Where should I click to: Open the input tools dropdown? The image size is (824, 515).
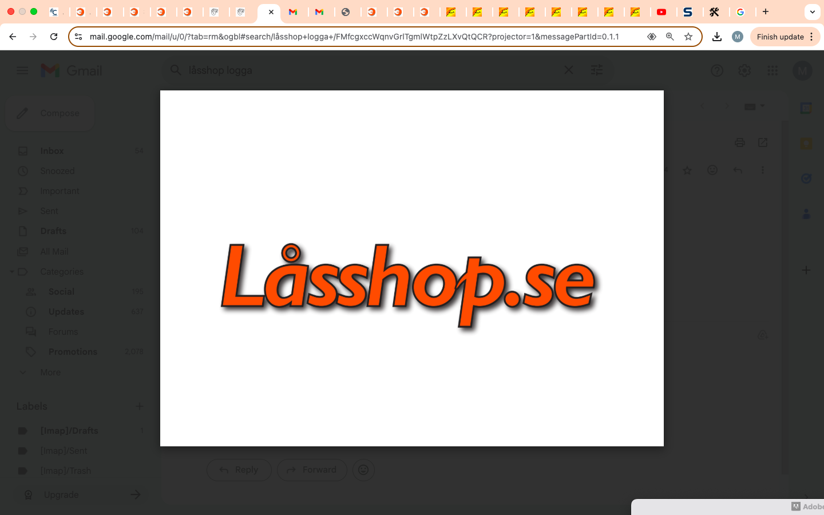[754, 106]
